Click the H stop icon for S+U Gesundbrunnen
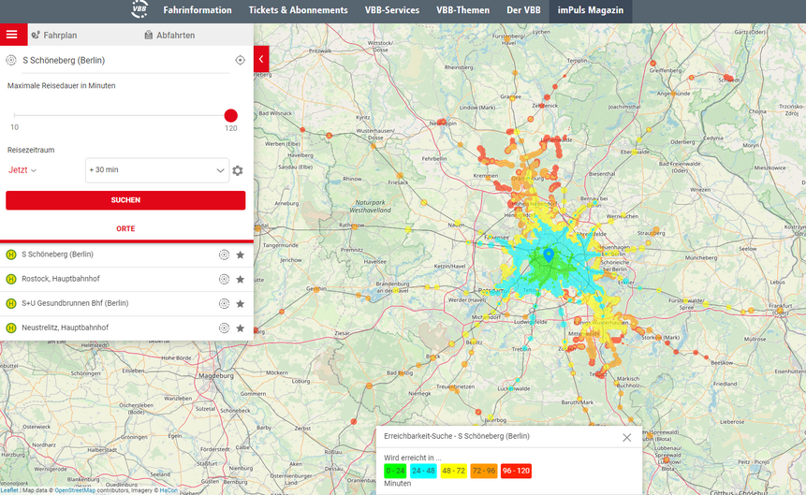The height and width of the screenshot is (495, 806). (x=11, y=303)
